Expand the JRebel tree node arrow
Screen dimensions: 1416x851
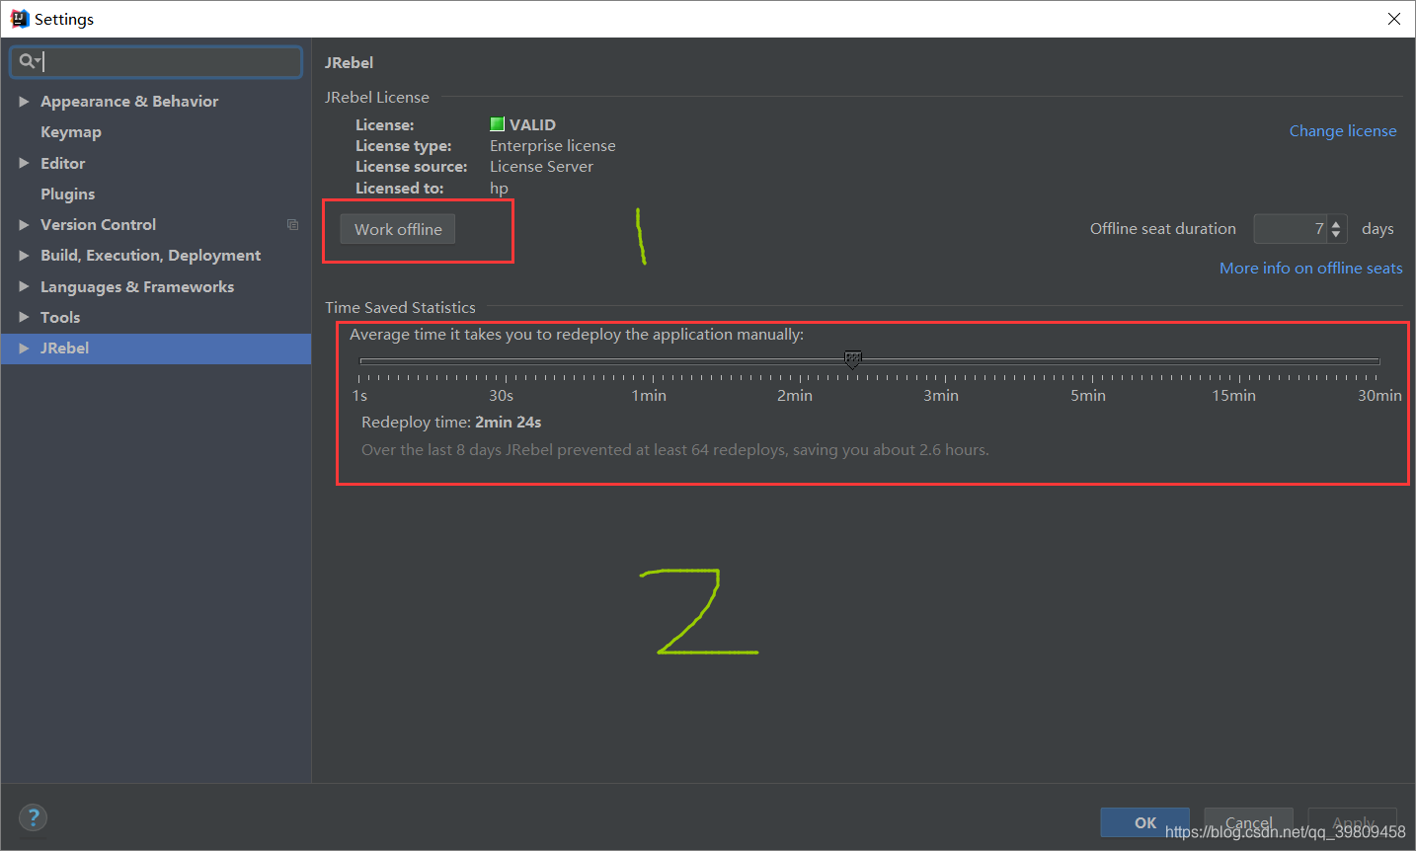24,348
